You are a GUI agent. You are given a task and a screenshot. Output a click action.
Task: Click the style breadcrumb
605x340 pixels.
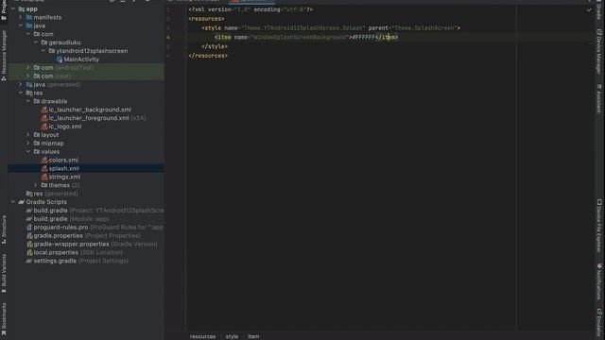pyautogui.click(x=232, y=336)
